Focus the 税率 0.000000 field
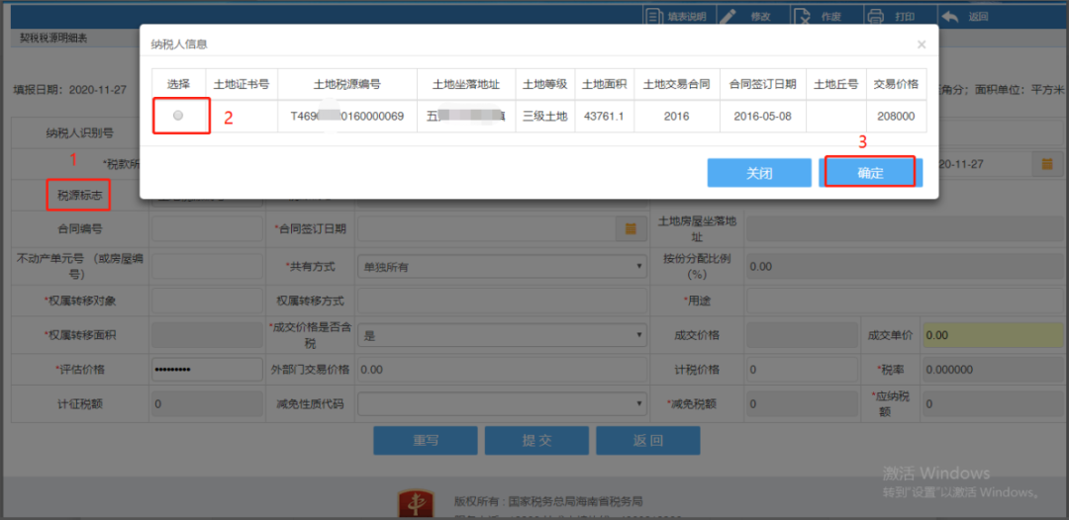The height and width of the screenshot is (520, 1069). [992, 370]
